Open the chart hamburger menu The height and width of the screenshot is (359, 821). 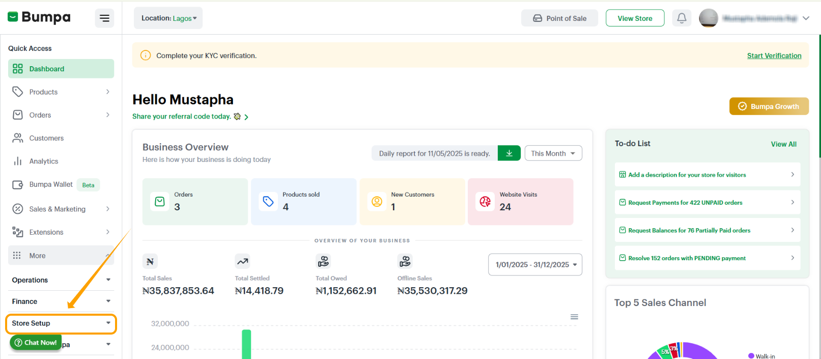pos(574,317)
